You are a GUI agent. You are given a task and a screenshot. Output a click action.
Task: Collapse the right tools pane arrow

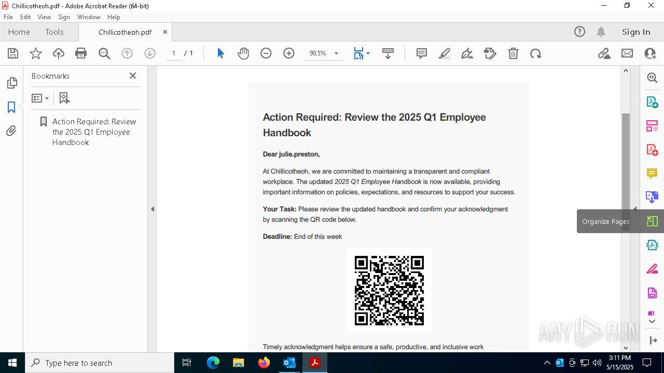click(x=635, y=209)
